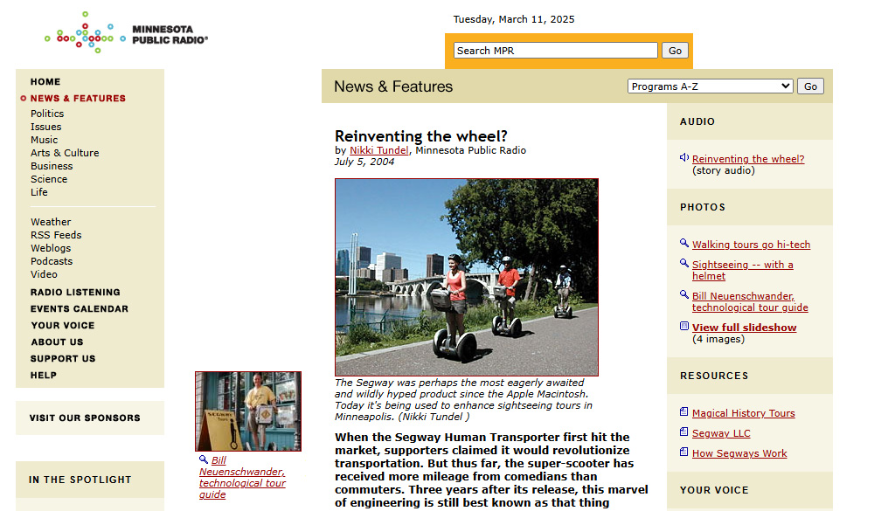
Task: Open the Music category
Action: [x=45, y=140]
